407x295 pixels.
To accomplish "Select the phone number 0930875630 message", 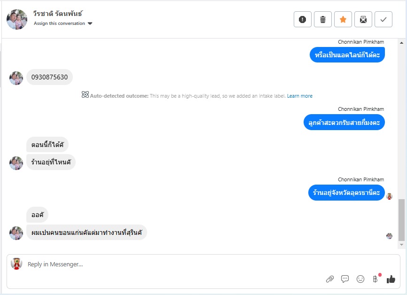I will [x=49, y=77].
